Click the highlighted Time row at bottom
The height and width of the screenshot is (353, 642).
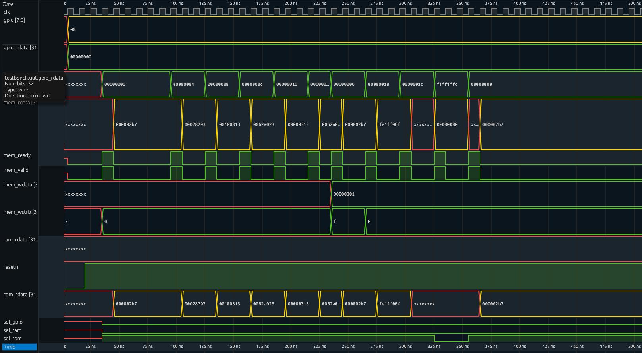coord(19,347)
